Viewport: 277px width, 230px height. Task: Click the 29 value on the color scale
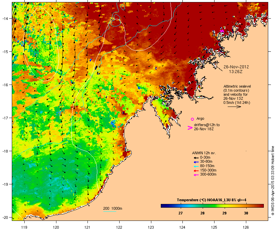pyautogui.click(x=224, y=213)
